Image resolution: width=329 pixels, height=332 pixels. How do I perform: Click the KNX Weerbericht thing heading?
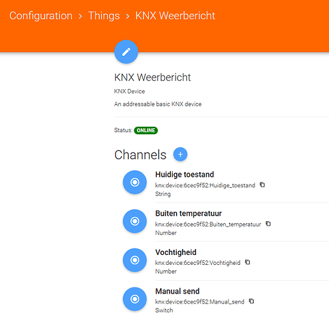152,78
